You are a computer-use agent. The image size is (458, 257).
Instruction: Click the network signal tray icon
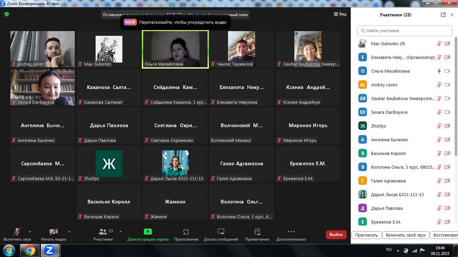414,251
